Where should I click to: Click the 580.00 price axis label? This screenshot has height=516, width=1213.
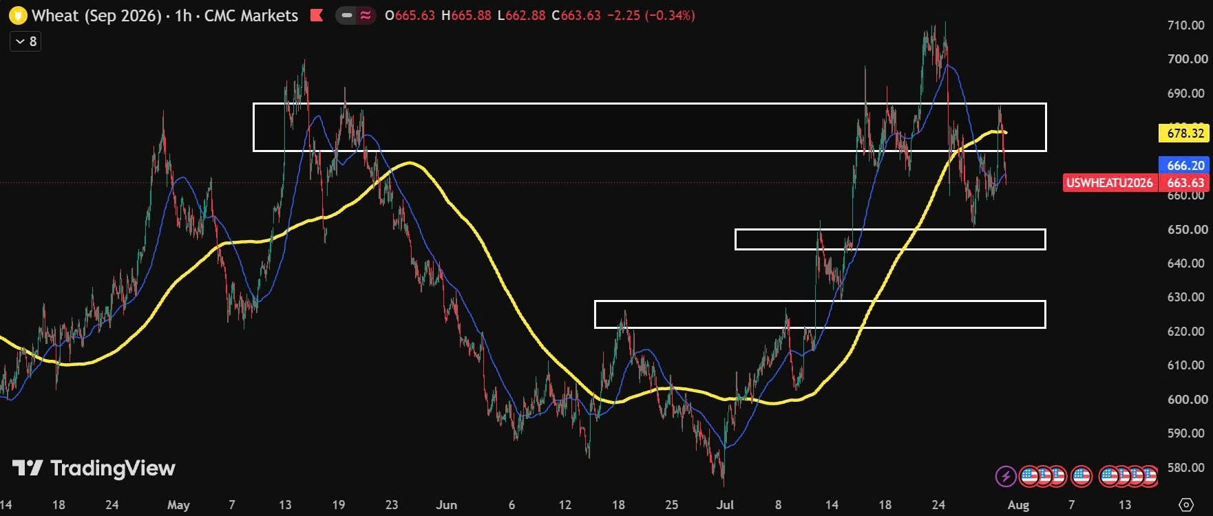click(1186, 468)
